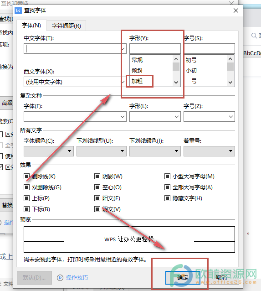Select 小初 in the 字号 list
The image size is (261, 291).
click(x=191, y=71)
